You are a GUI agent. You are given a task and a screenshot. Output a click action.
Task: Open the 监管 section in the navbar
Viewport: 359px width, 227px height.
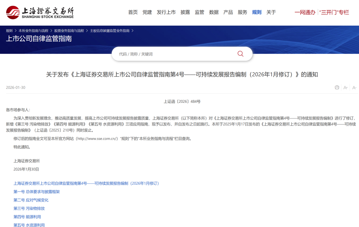tap(199, 12)
